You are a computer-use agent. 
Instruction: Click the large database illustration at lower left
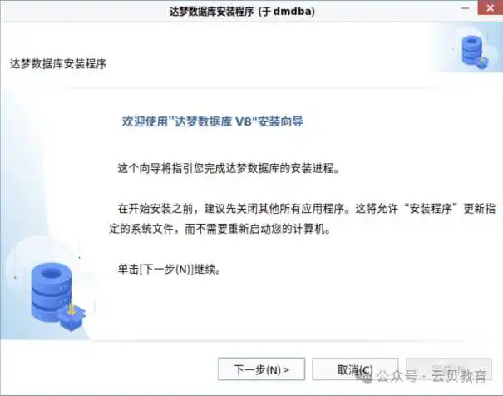[x=59, y=297]
